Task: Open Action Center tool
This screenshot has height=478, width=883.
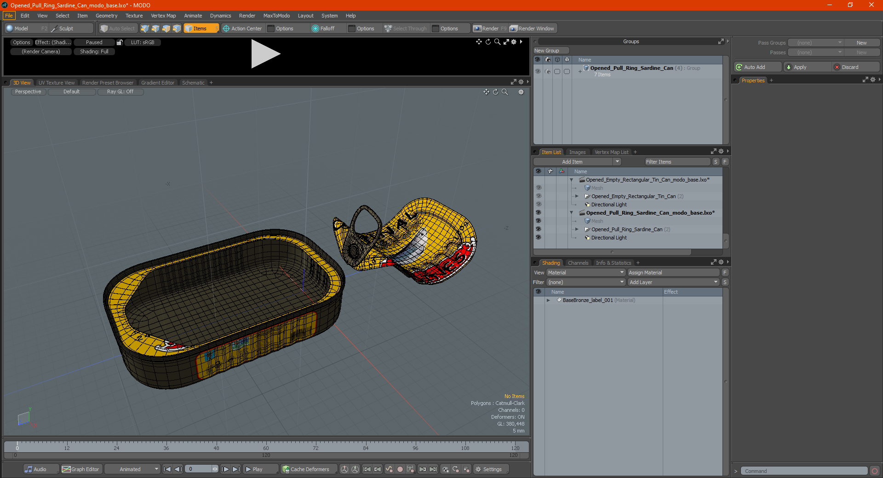Action: coord(242,28)
